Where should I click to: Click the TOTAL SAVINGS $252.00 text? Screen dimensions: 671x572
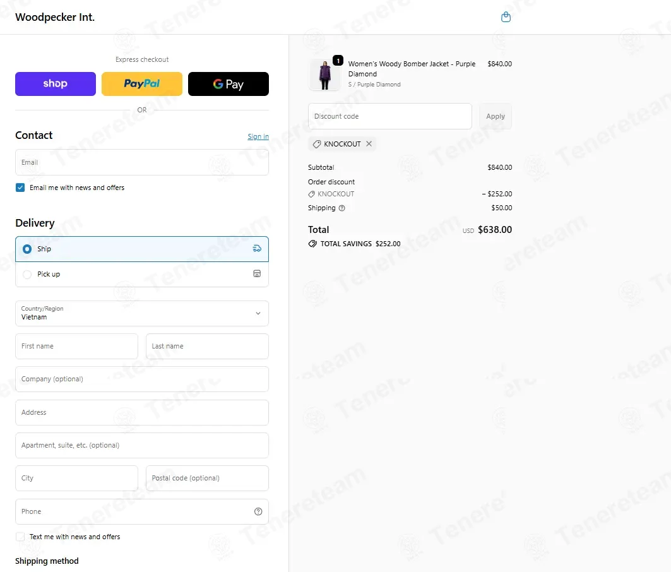[360, 244]
